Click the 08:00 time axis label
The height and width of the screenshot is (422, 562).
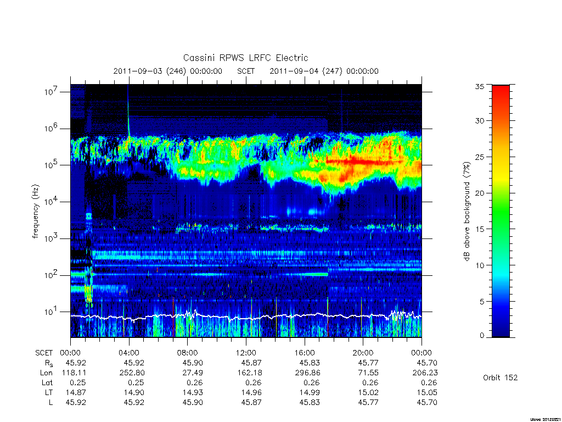coord(188,353)
